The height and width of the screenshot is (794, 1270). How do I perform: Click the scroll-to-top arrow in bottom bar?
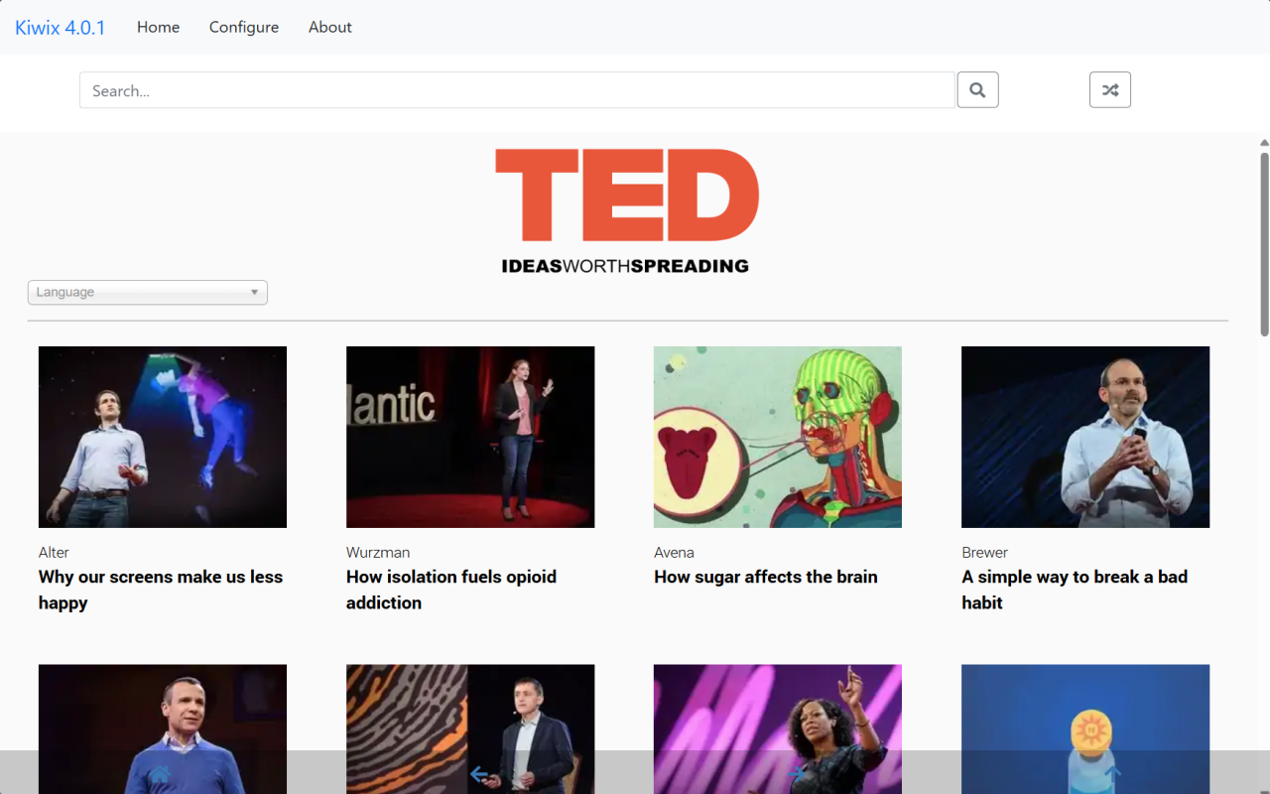[1112, 773]
